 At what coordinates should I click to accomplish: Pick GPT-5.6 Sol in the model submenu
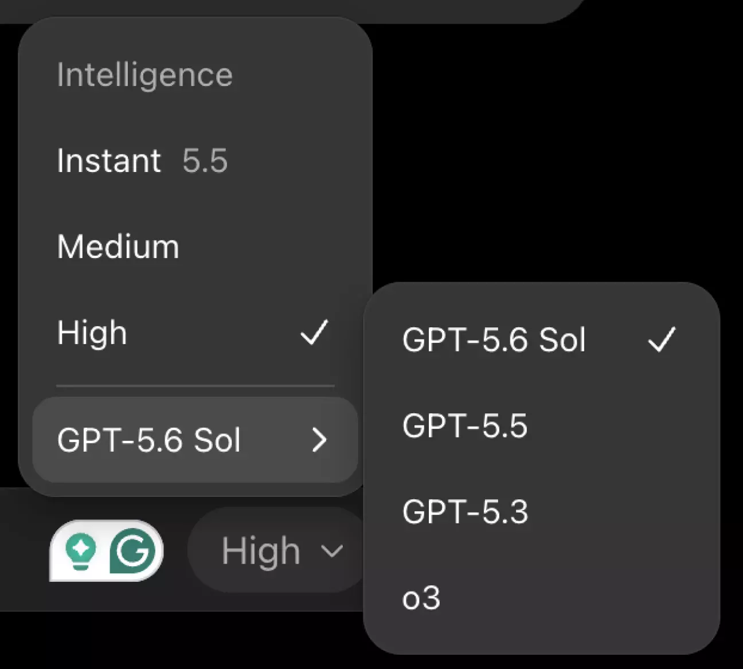[541, 339]
